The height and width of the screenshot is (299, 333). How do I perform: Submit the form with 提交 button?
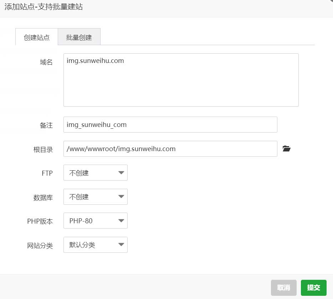[x=313, y=288]
